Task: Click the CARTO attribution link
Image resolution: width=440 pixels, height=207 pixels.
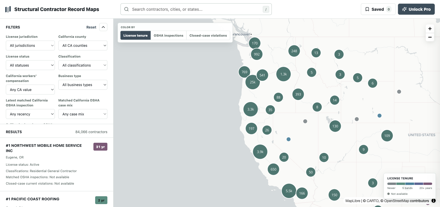Action: [x=373, y=201]
